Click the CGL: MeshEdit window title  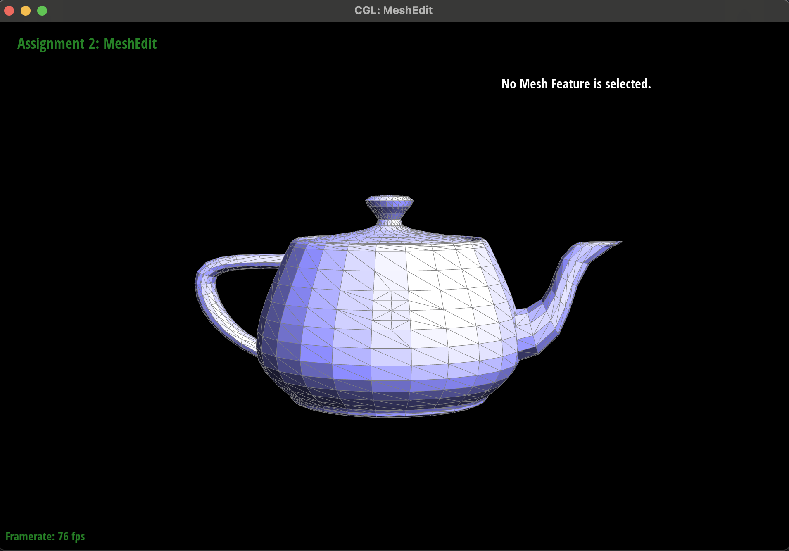click(393, 10)
